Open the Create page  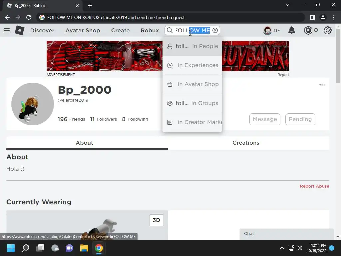120,30
